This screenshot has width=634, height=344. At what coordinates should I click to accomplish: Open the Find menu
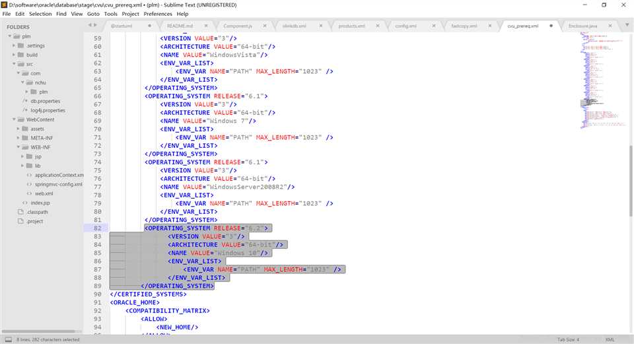coord(61,14)
